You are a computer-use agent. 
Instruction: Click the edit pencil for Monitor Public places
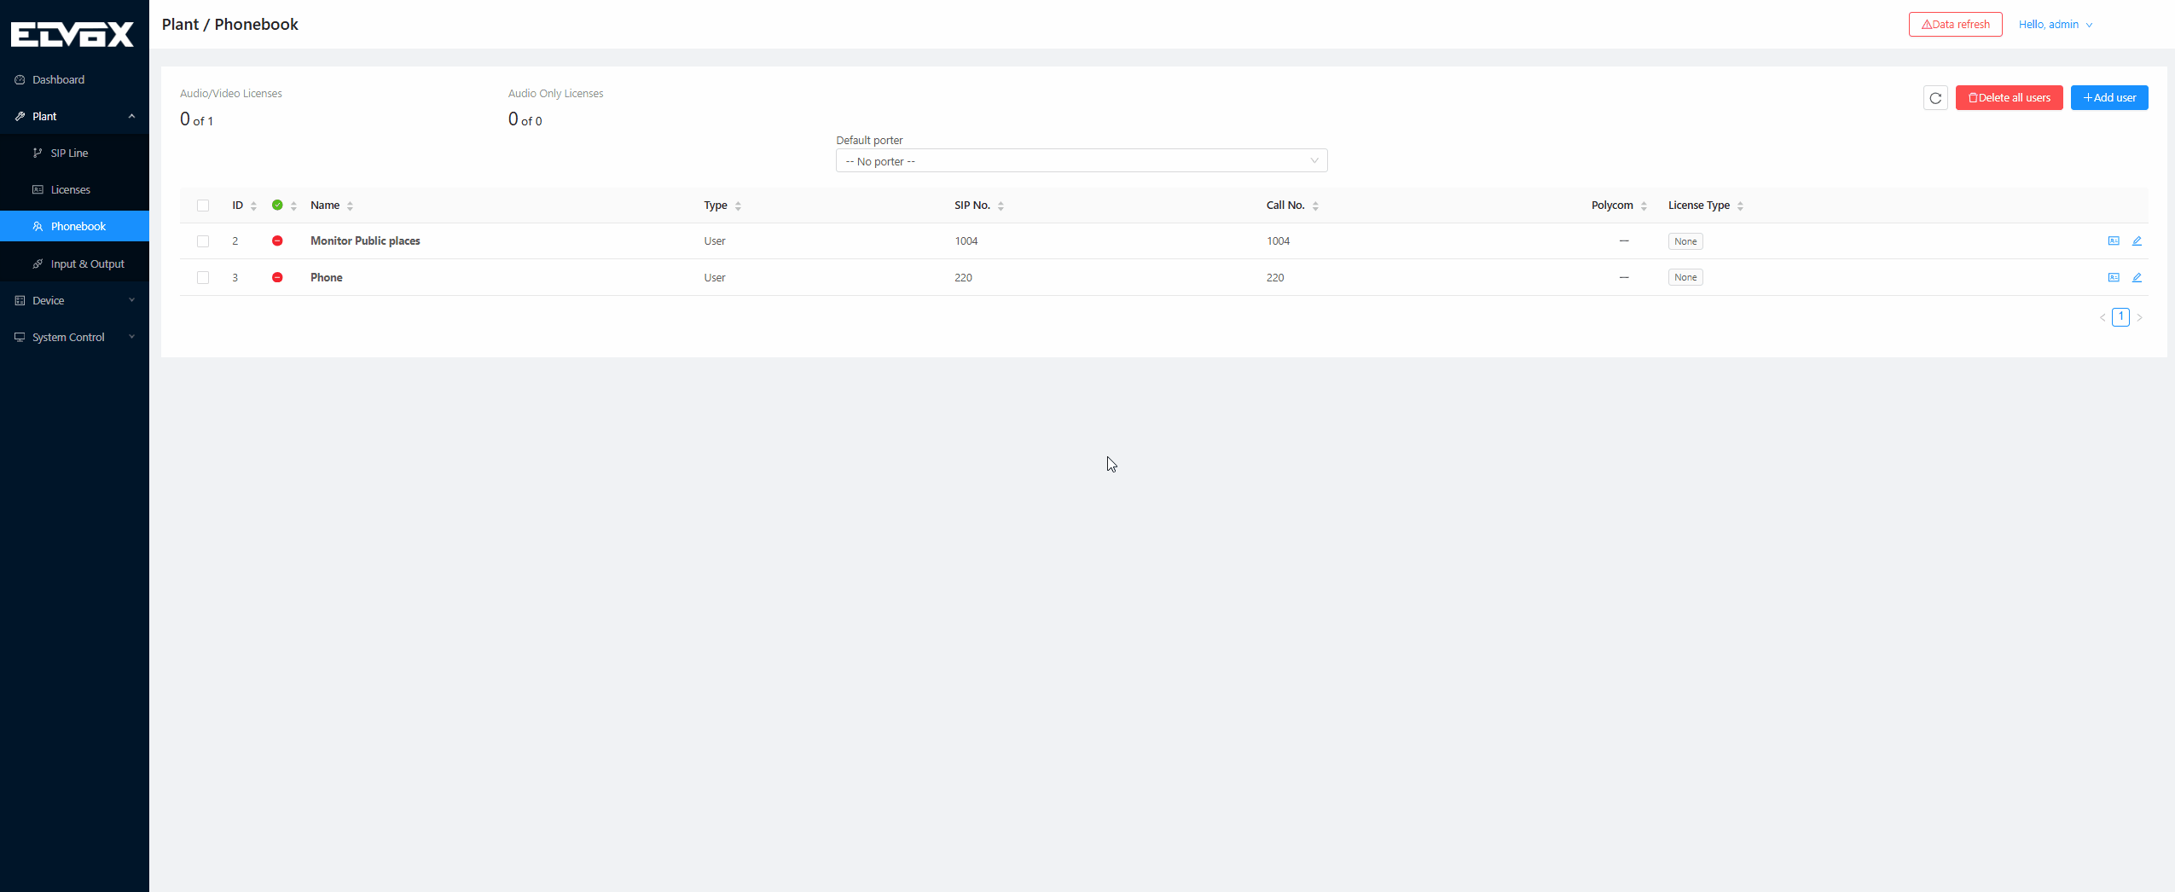coord(2137,241)
